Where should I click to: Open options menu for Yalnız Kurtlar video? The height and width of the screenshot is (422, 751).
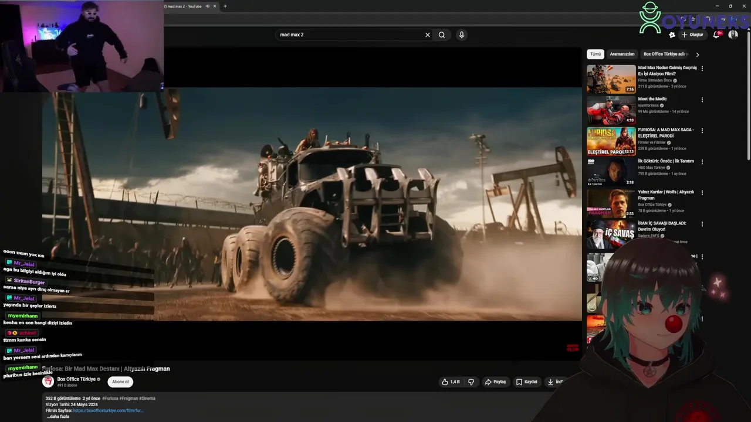pos(702,193)
